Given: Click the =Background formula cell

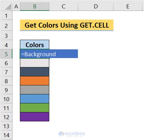Looking at the screenshot, I should point(49,54).
